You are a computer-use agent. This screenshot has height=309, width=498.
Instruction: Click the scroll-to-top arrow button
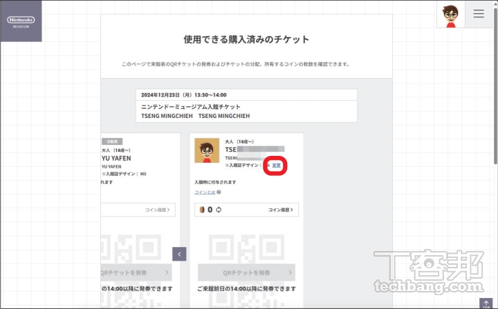486,303
